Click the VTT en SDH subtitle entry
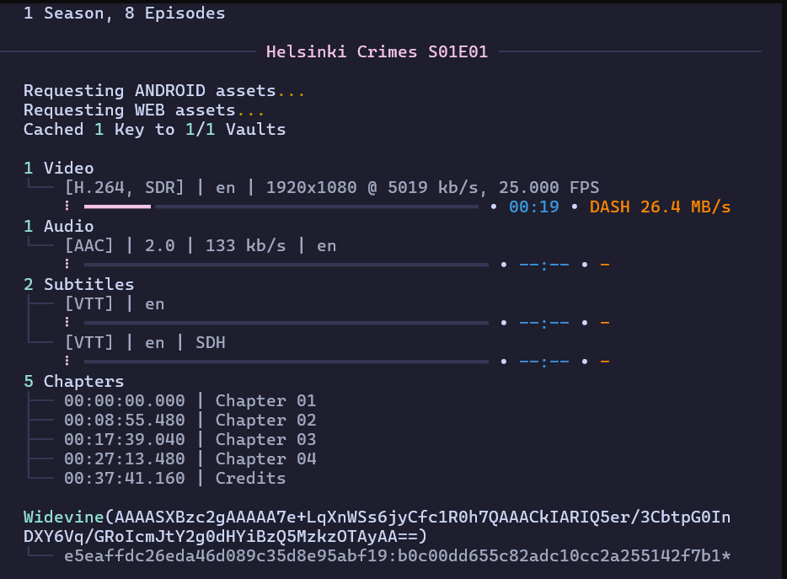 pyautogui.click(x=144, y=342)
